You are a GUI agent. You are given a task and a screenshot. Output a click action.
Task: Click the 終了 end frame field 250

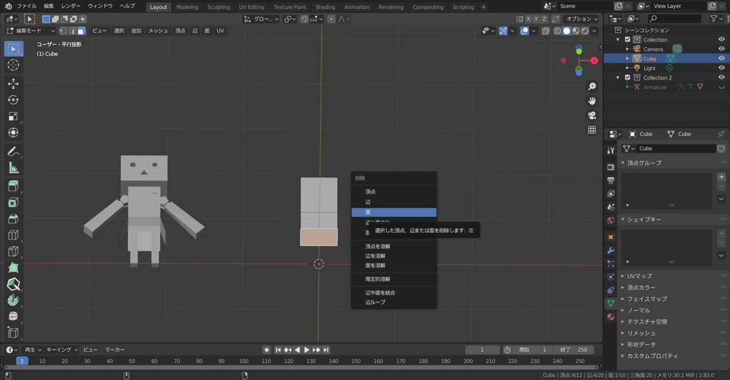[x=574, y=350]
